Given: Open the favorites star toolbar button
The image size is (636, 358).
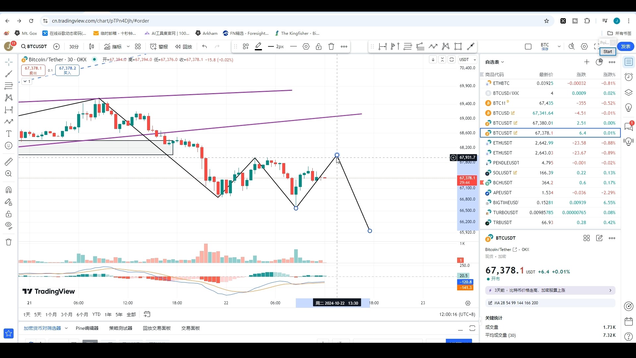Looking at the screenshot, I should coord(9,333).
